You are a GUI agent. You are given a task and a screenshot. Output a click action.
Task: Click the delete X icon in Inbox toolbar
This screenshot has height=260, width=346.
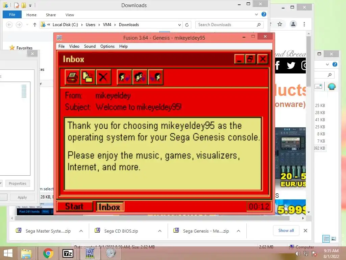point(103,77)
